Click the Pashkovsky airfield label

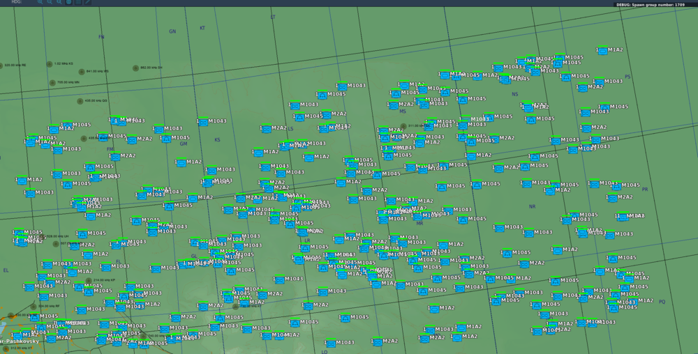coord(20,341)
